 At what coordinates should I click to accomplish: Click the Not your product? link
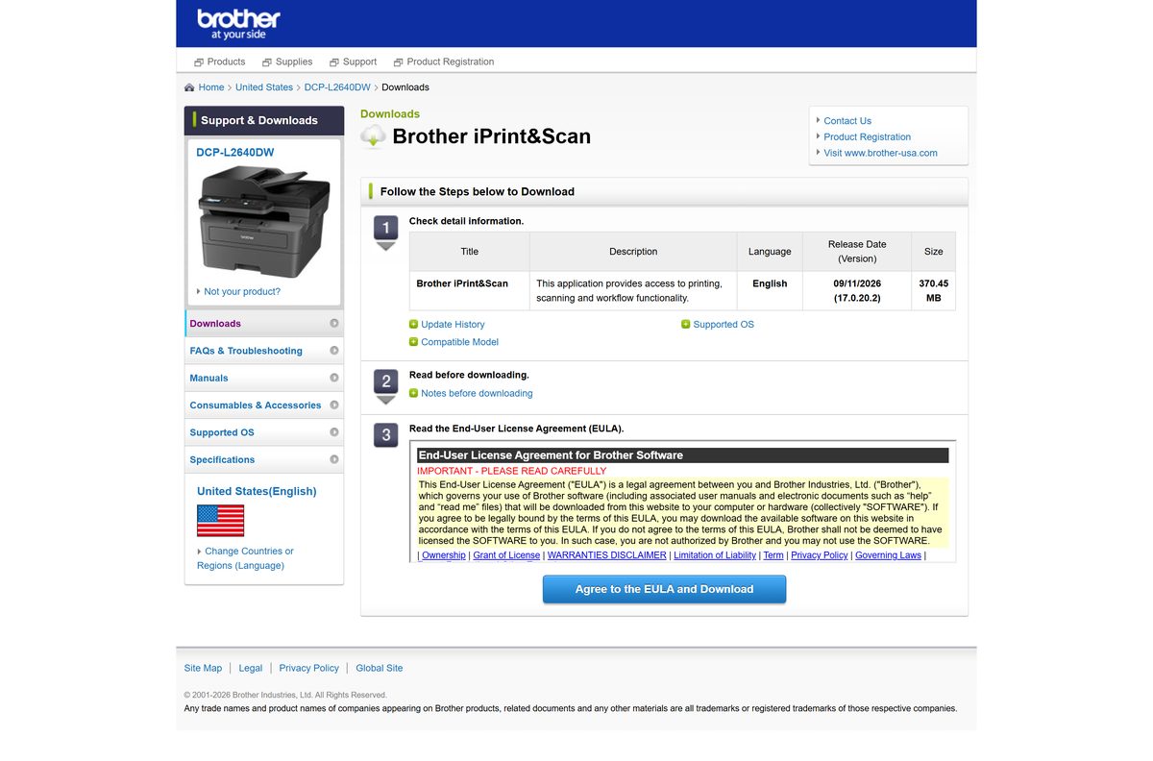[x=242, y=291]
